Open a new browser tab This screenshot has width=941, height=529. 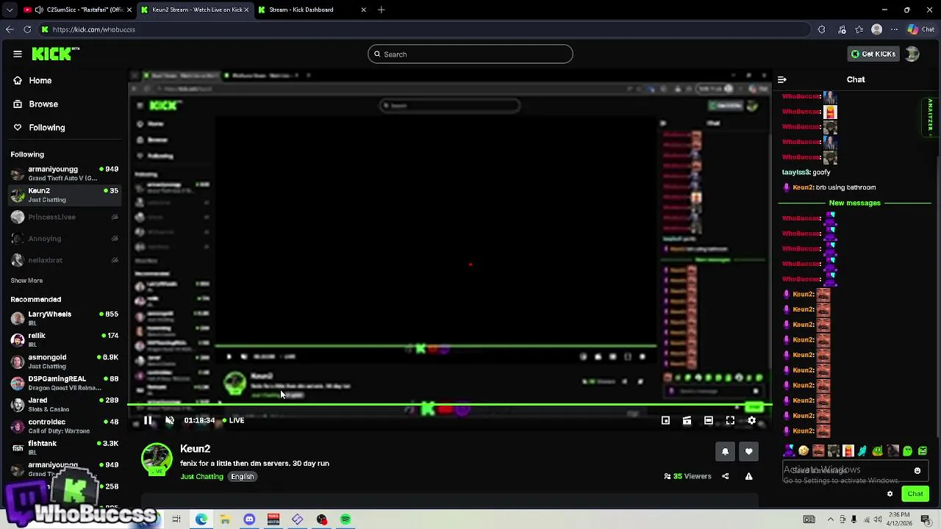pyautogui.click(x=381, y=10)
